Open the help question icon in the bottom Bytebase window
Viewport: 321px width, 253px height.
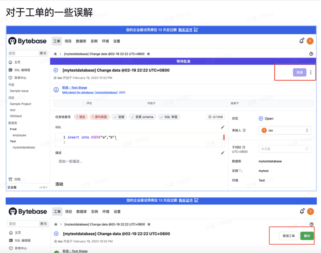311,224
